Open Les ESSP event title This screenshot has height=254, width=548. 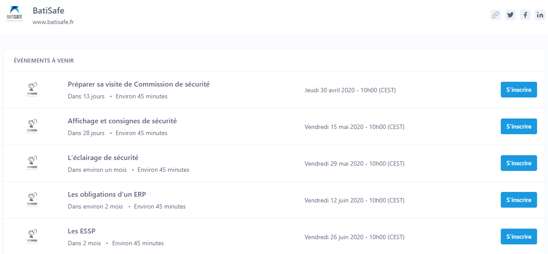(x=82, y=231)
